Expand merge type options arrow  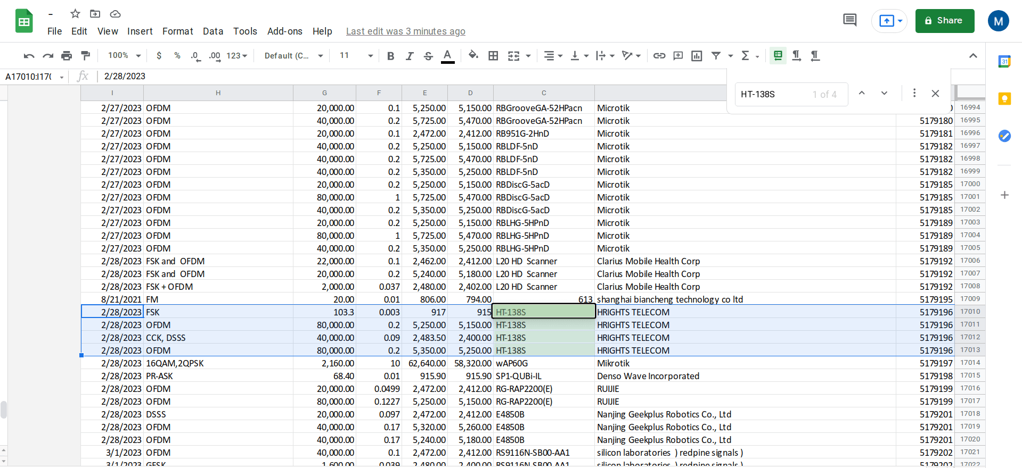pyautogui.click(x=528, y=56)
